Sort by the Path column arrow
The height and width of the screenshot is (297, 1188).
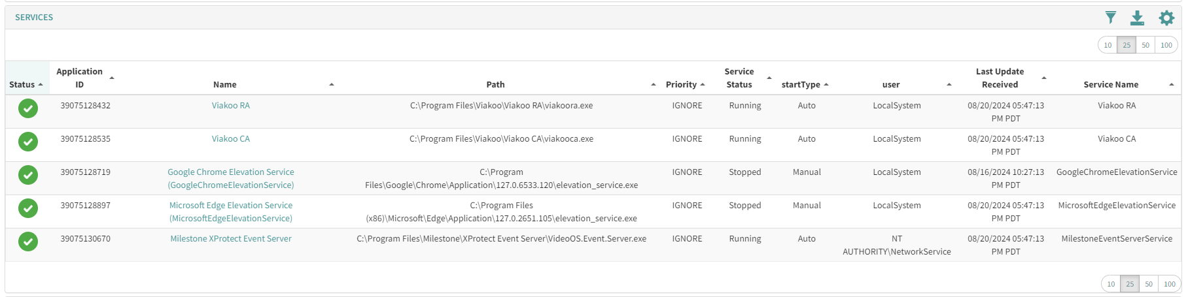coord(654,85)
